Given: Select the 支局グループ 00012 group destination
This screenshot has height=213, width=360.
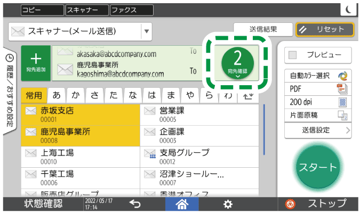Looking at the screenshot, I should click(x=199, y=157).
